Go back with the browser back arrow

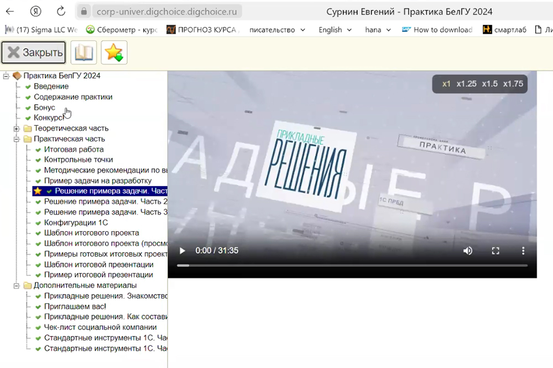(10, 12)
